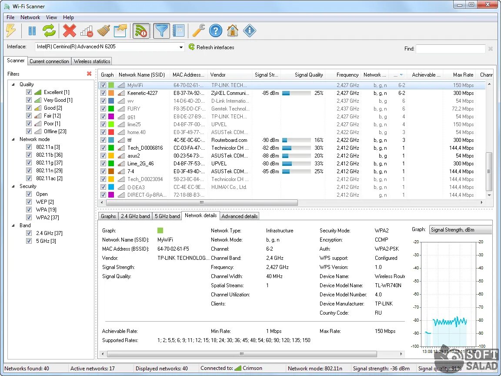Switch to Current connection tab

(49, 61)
